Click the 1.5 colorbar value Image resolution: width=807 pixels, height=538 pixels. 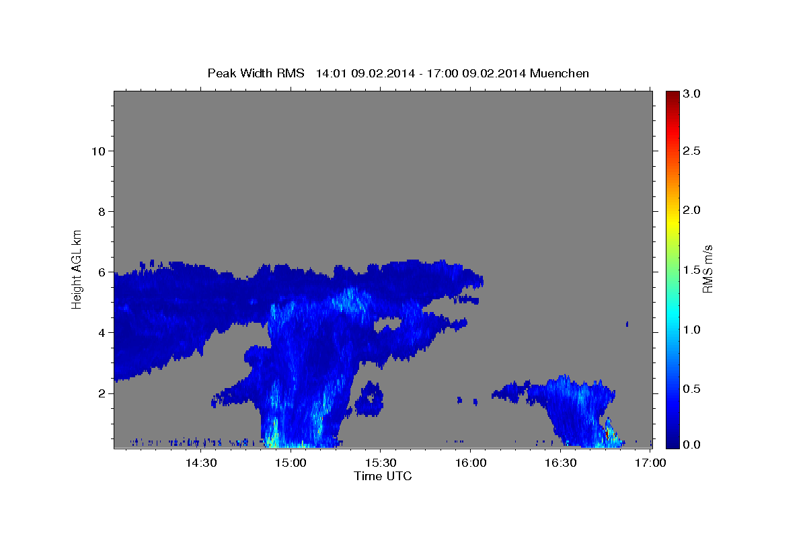pos(692,270)
